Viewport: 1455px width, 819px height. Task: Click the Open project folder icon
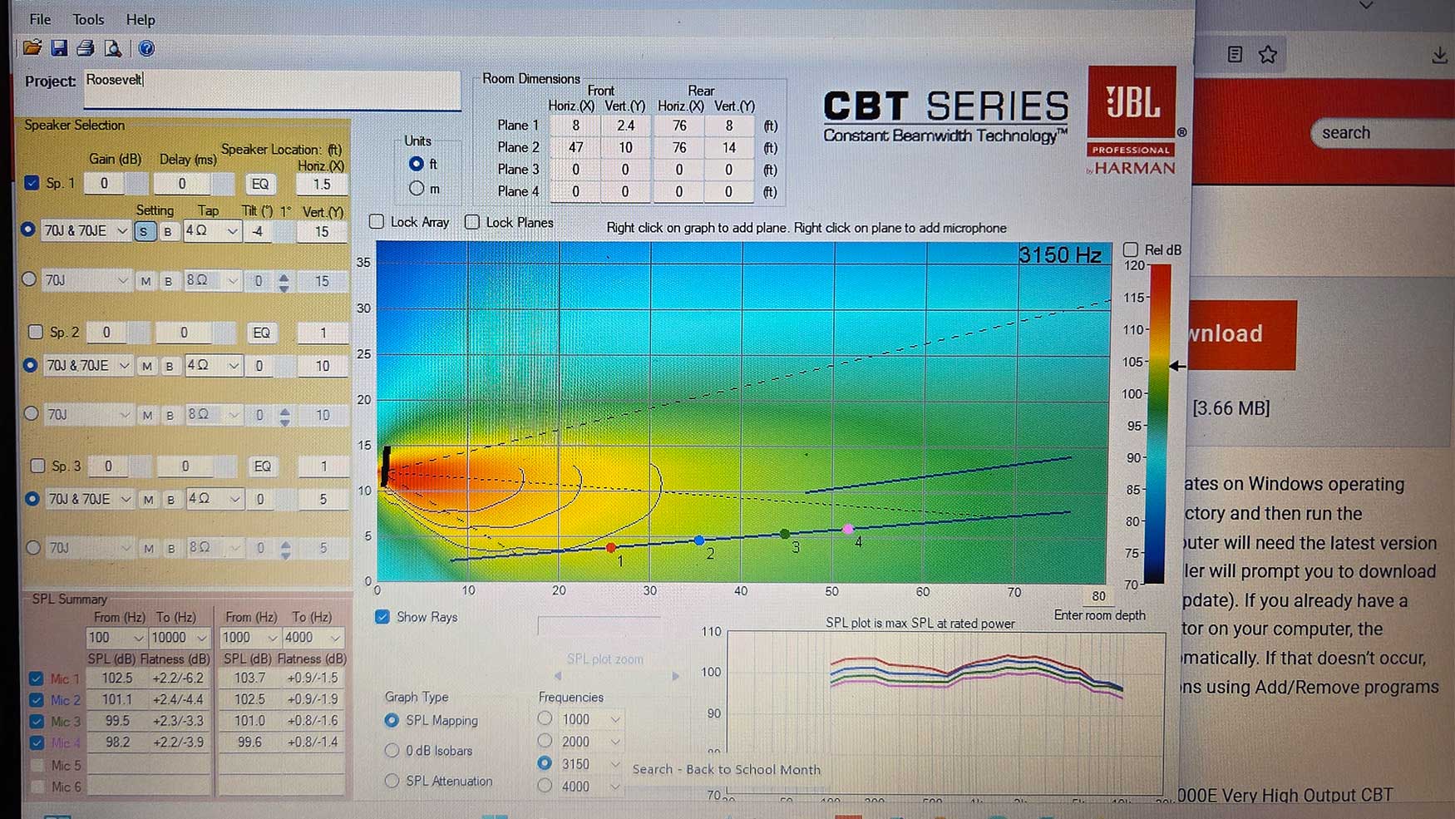(32, 48)
